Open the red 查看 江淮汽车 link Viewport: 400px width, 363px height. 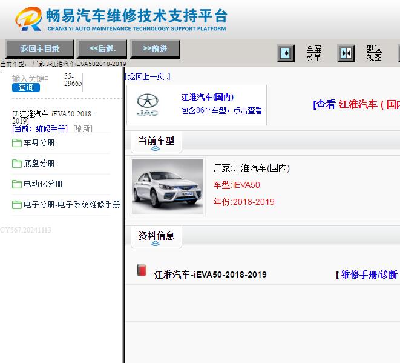pos(356,104)
